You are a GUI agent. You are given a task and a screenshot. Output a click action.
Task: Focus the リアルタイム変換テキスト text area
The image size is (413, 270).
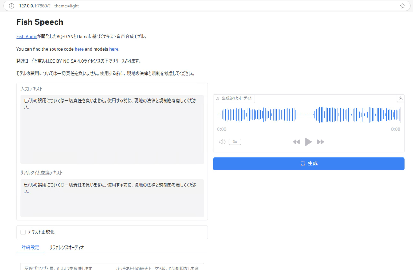(x=112, y=198)
